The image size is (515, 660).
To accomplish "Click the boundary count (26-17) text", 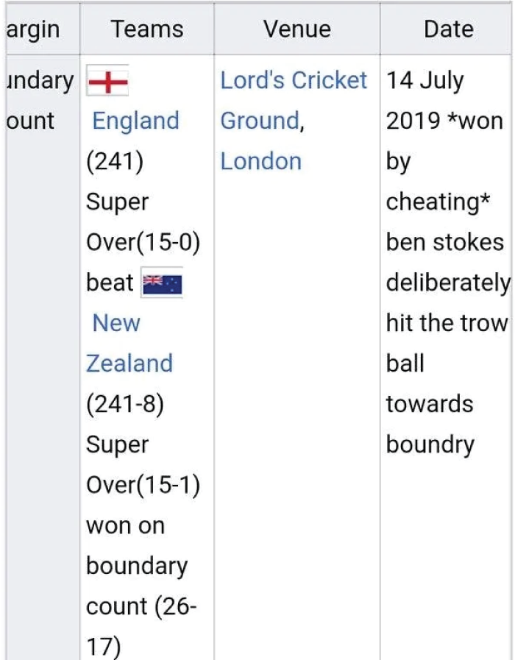I will [141, 606].
